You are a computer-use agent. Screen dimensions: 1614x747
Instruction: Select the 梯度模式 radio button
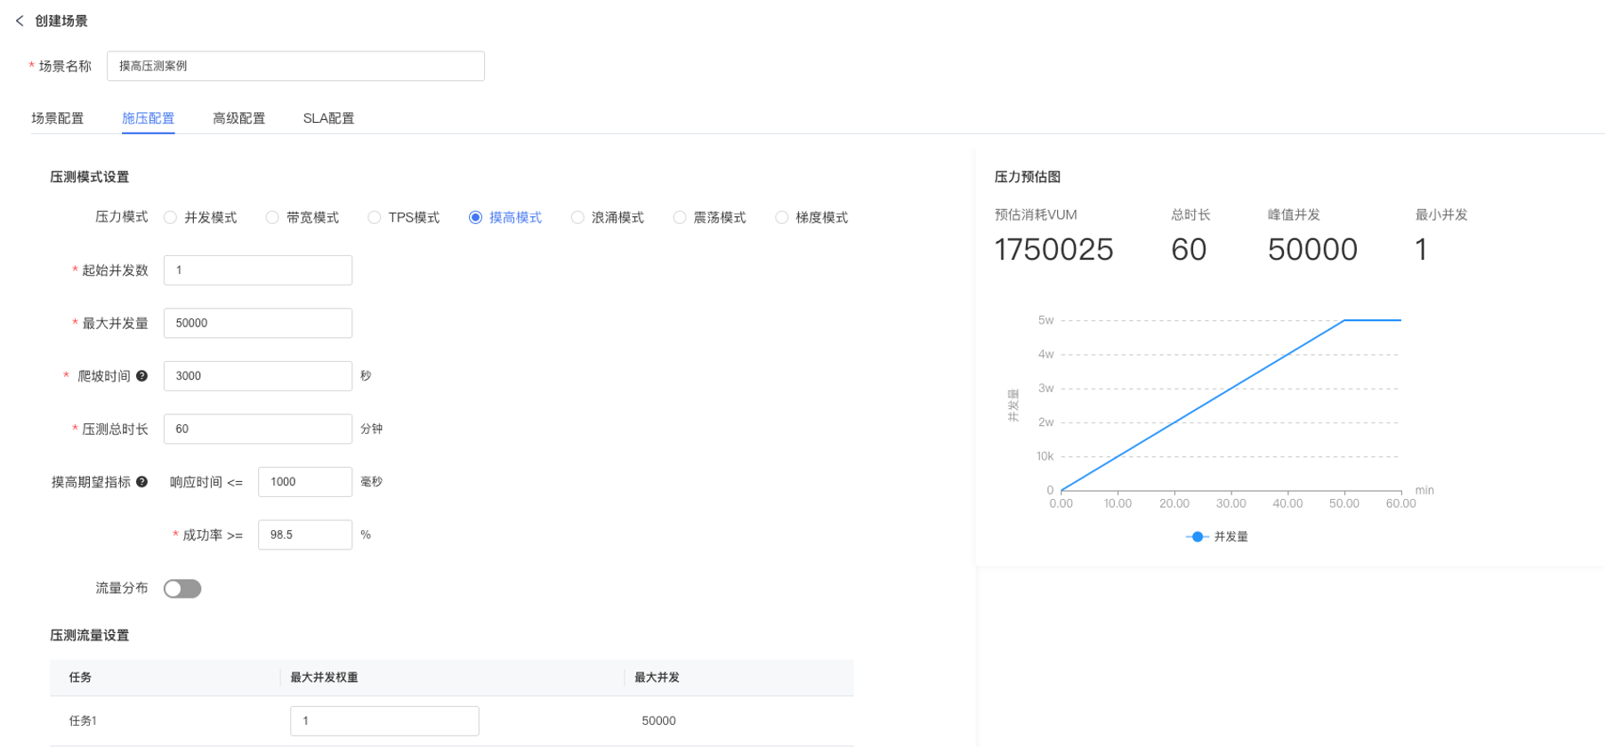click(x=781, y=218)
